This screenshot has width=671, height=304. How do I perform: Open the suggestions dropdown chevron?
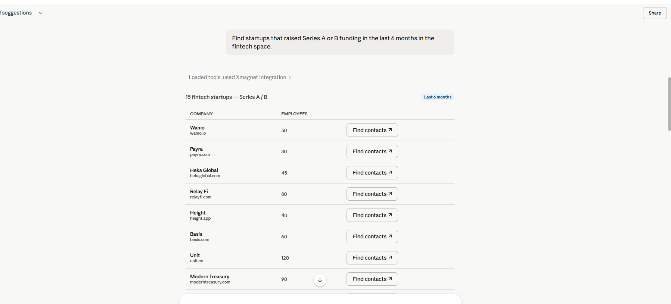[41, 13]
